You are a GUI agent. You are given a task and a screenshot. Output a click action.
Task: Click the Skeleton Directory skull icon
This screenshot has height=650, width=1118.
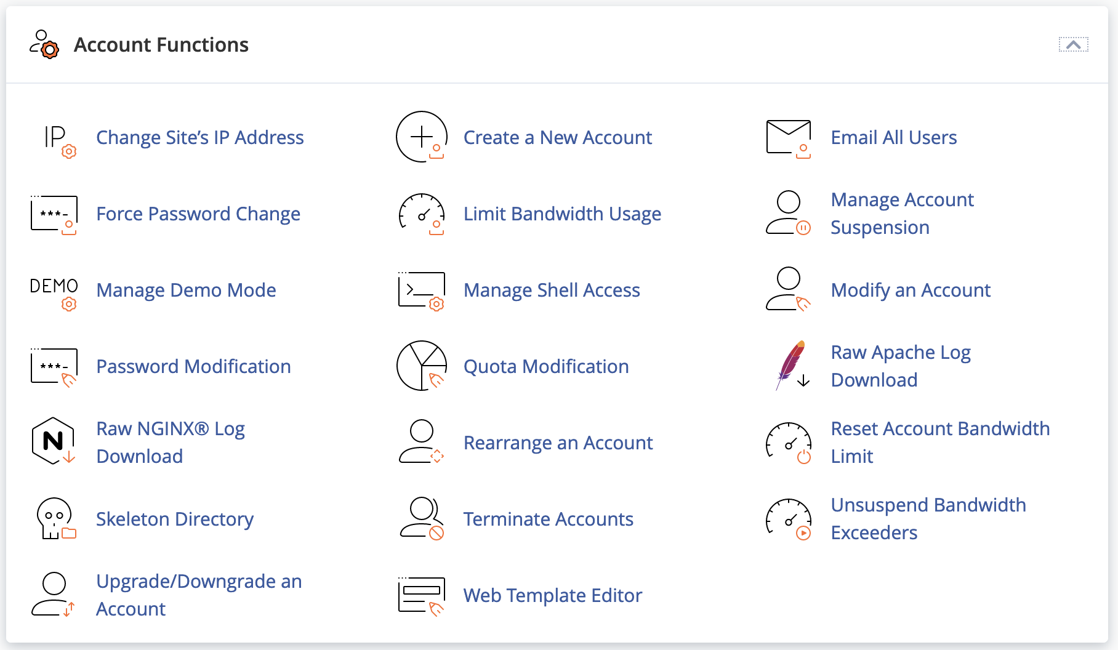[54, 518]
